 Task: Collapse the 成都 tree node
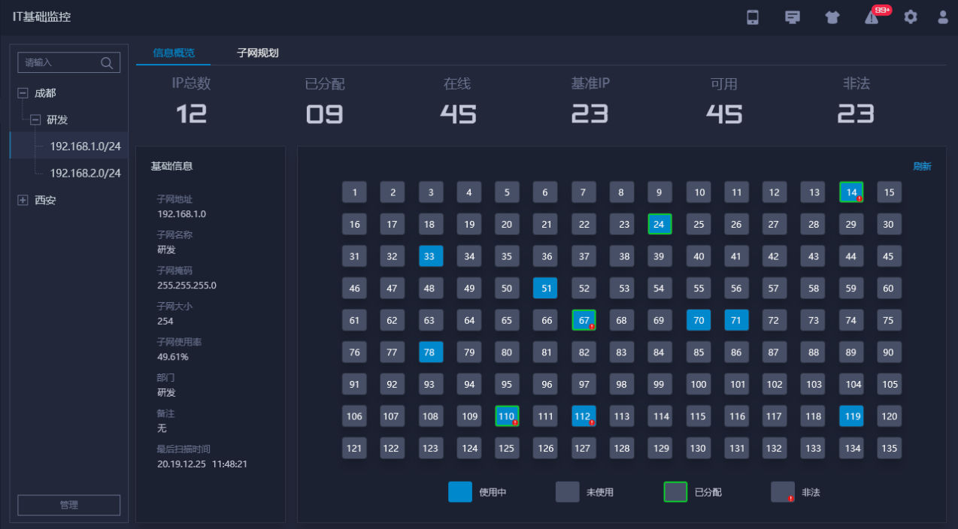tap(23, 93)
